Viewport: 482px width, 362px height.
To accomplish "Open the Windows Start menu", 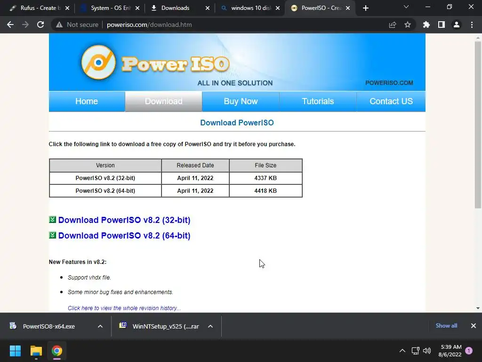I will tap(15, 351).
